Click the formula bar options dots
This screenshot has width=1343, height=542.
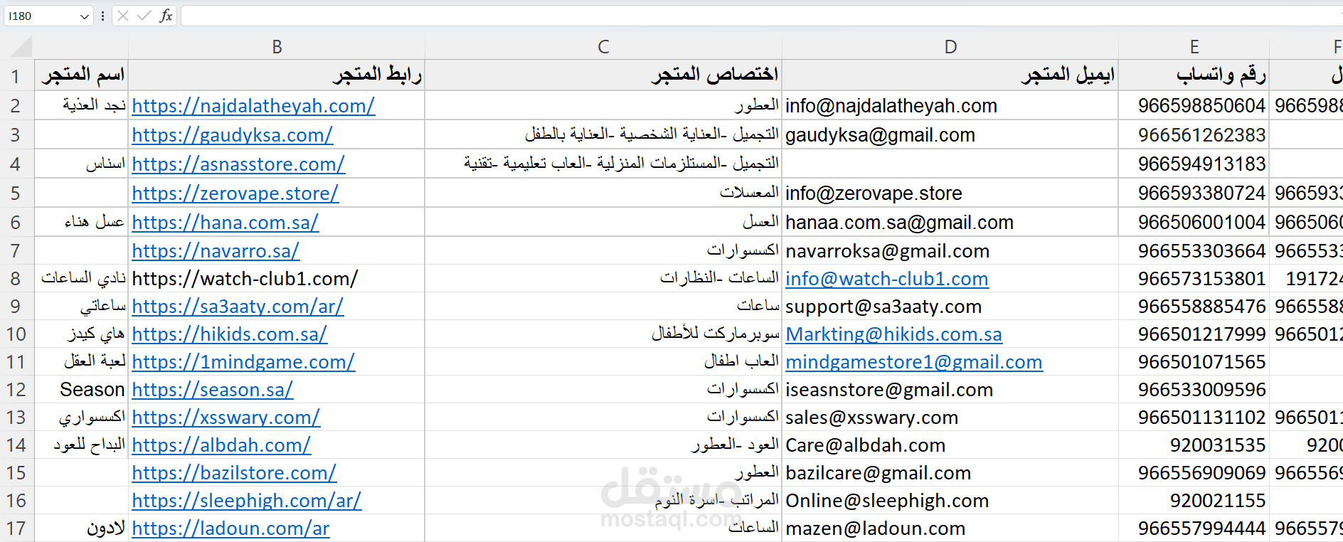[x=103, y=16]
